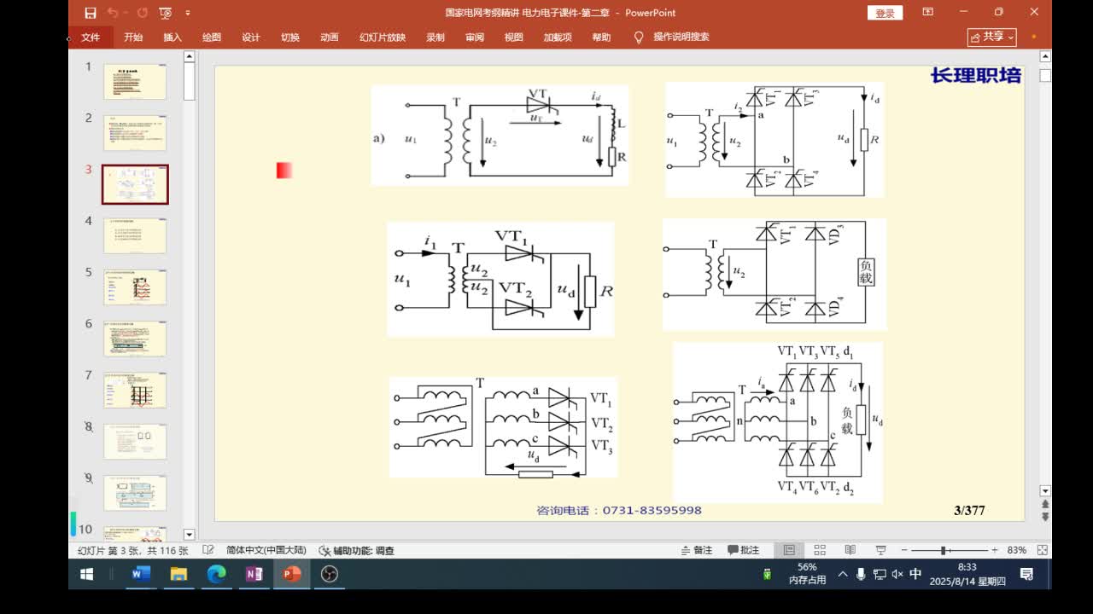Open File Explorer from the taskbar

pos(179,575)
